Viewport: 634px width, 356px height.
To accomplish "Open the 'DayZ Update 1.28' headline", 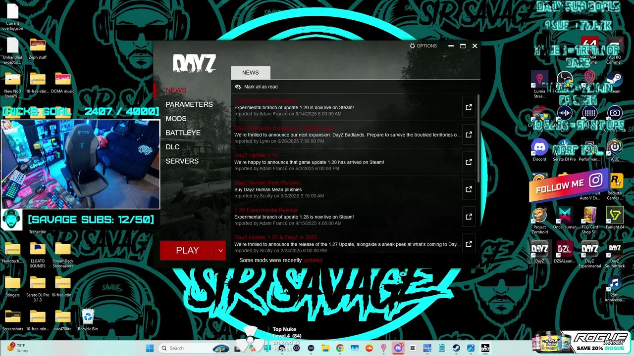I will [256, 156].
